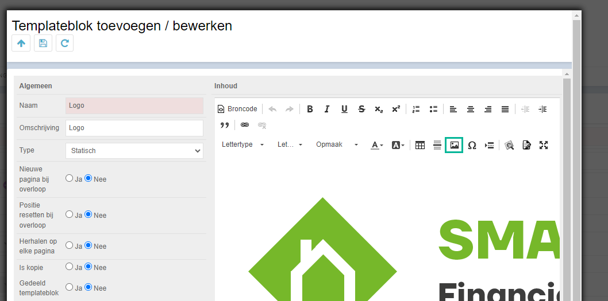
Task: Click the Omschrijving input field
Action: 134,128
